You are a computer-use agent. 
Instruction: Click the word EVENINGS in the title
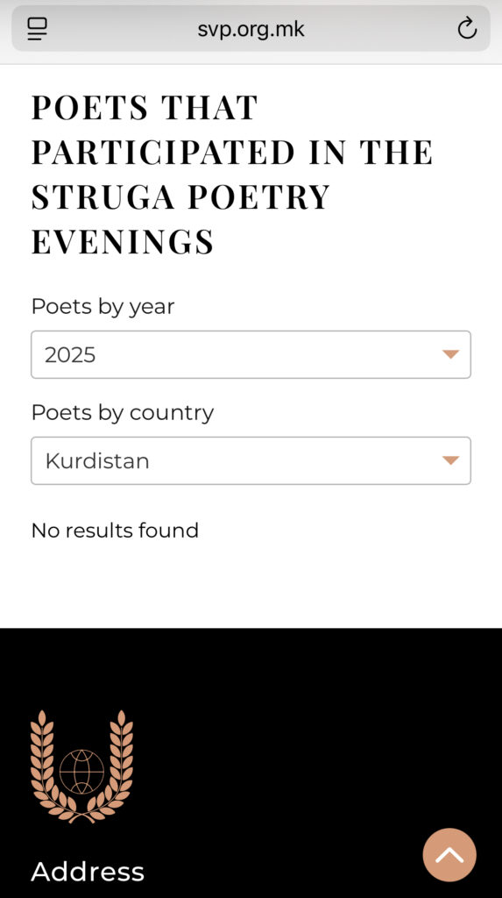(123, 241)
